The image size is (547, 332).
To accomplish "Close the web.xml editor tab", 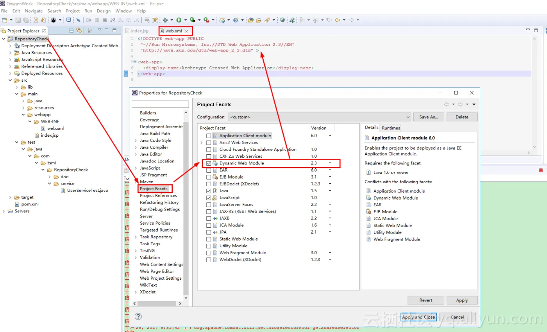I will (186, 30).
